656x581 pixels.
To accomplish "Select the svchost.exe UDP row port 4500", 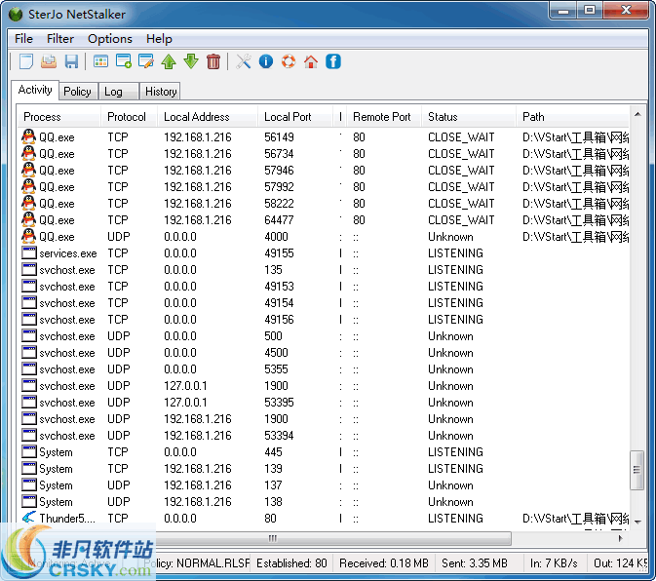I will 324,352.
